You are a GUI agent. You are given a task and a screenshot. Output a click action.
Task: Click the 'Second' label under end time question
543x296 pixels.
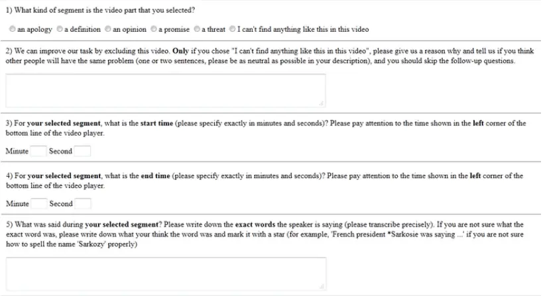[61, 204]
